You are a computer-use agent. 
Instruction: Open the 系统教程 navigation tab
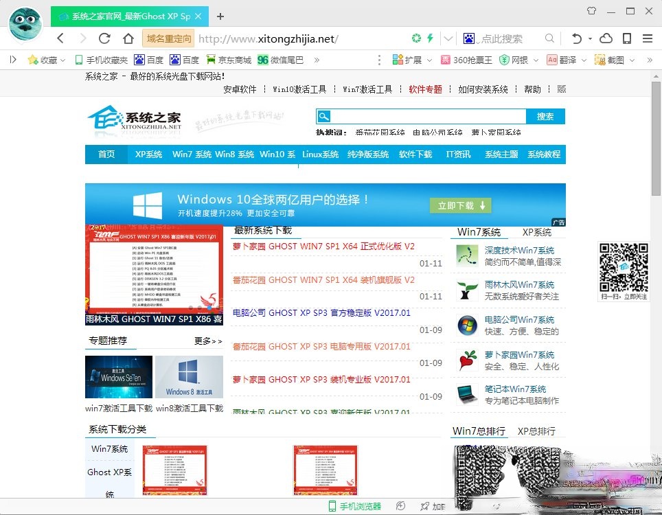[x=544, y=154]
